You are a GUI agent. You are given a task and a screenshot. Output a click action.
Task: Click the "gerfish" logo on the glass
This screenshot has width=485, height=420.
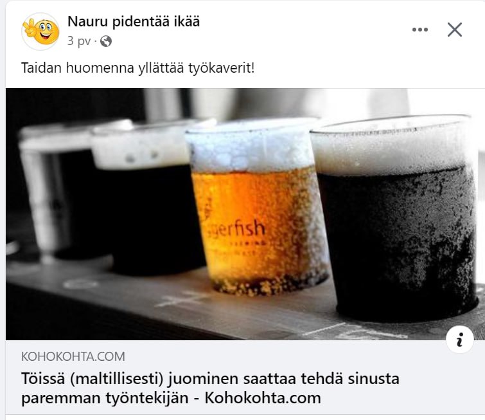click(235, 228)
